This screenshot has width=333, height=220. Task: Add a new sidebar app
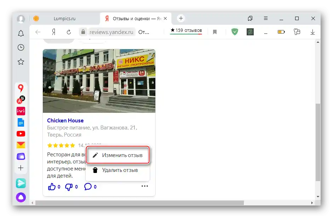pos(21,168)
